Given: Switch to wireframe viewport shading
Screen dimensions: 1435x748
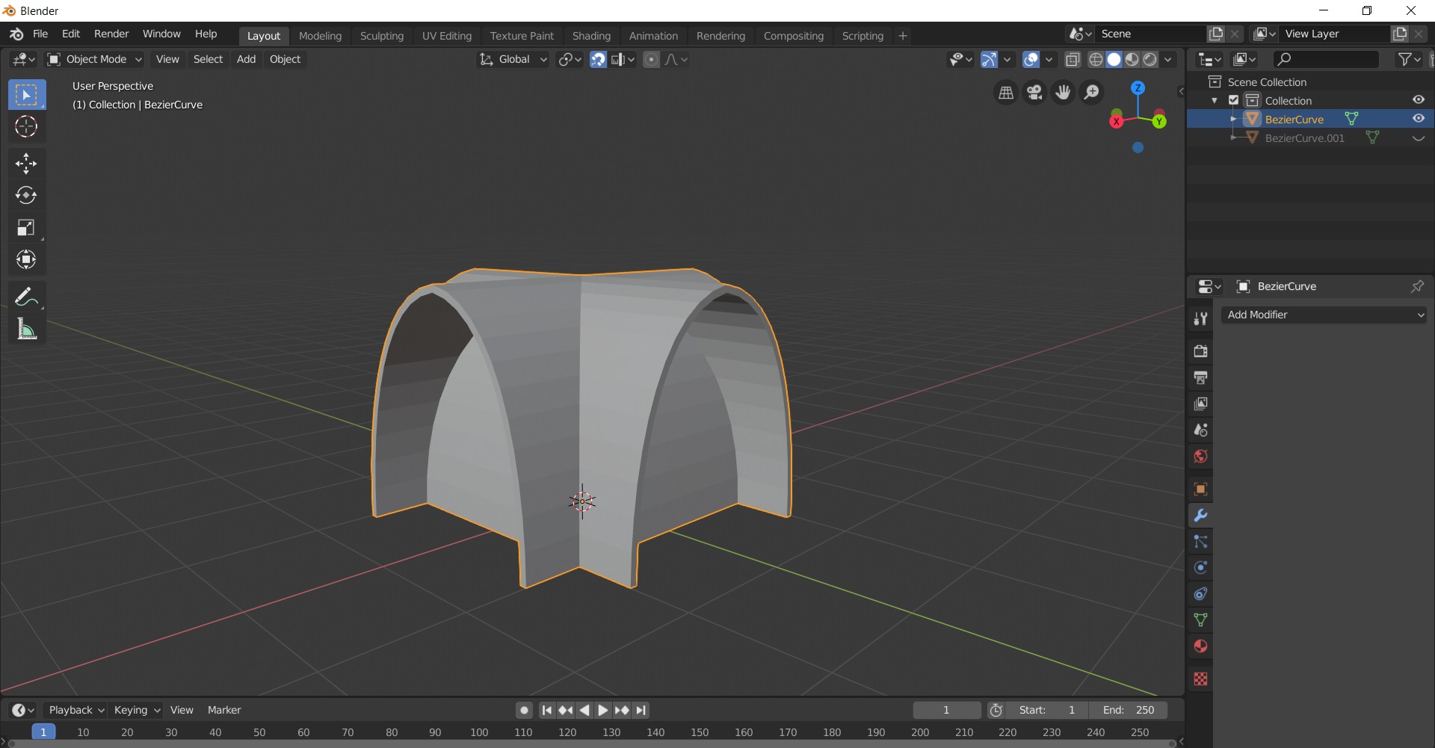Looking at the screenshot, I should coord(1096,59).
